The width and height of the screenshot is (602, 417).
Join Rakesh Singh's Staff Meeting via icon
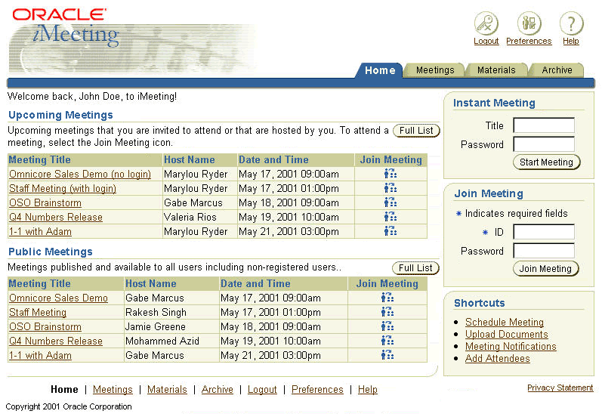pyautogui.click(x=387, y=312)
